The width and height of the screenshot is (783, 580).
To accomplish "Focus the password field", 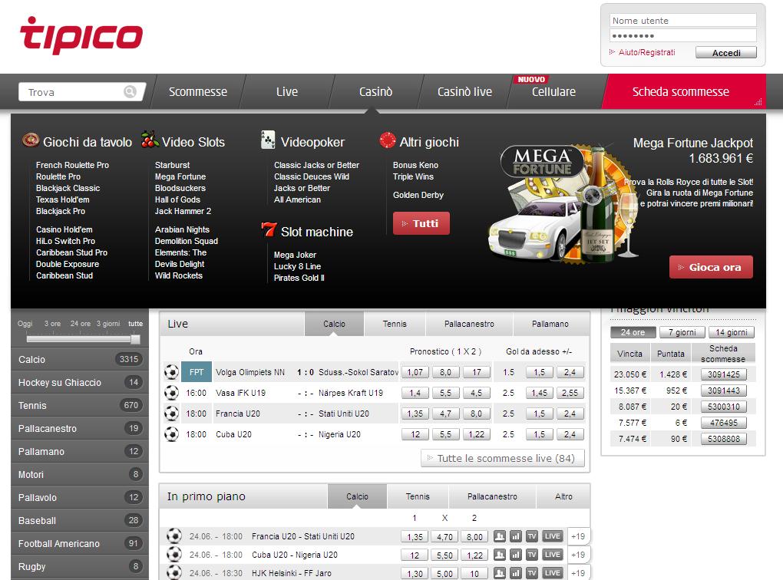I will 682,35.
